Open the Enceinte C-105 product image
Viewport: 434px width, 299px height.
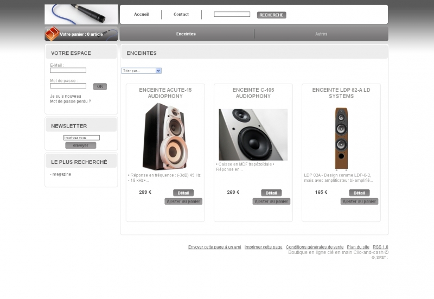(253, 135)
